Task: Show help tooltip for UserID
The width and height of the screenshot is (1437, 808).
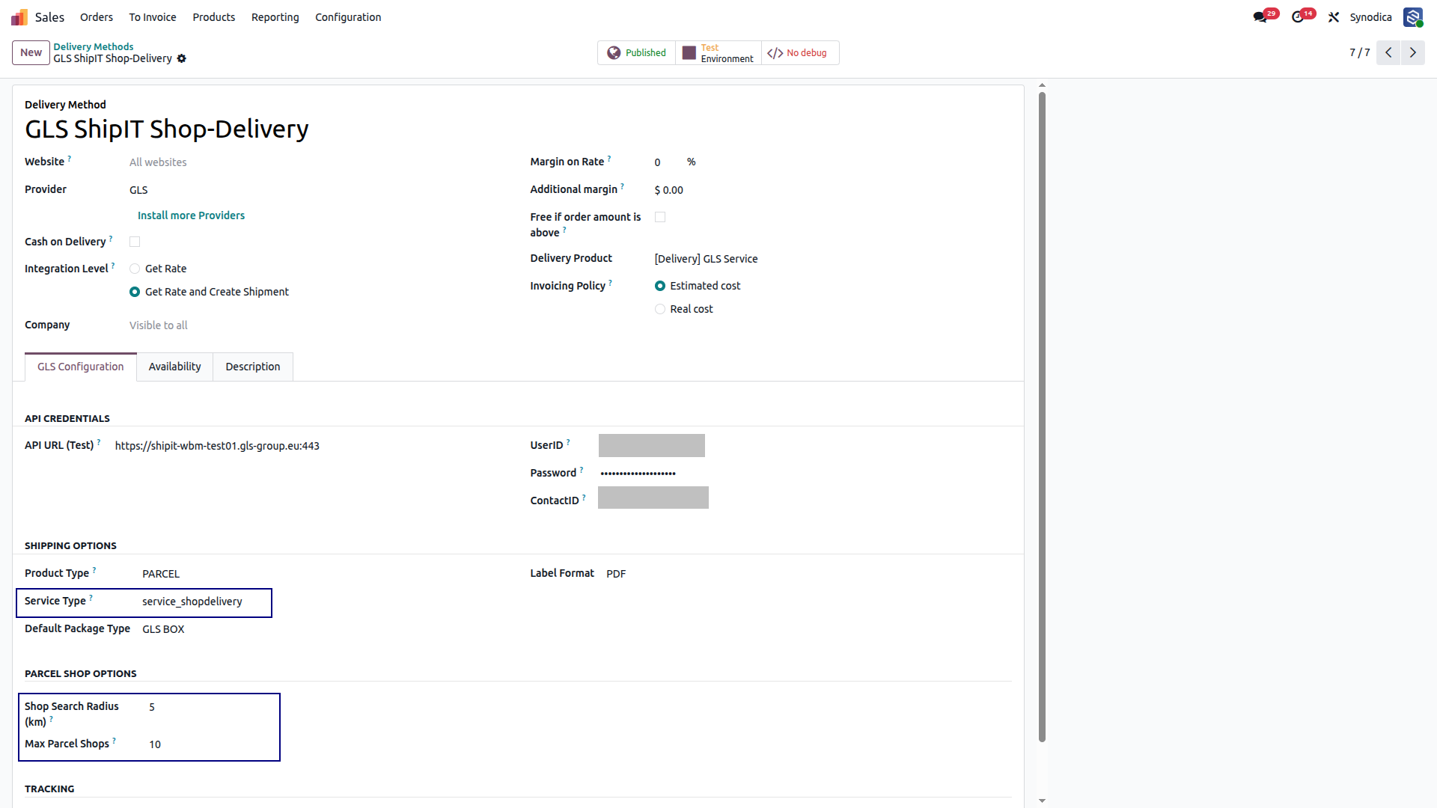Action: pos(568,442)
